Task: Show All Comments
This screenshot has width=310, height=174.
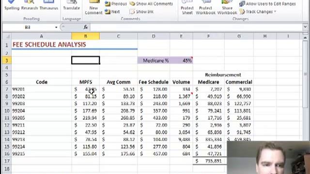Action: (x=151, y=4)
